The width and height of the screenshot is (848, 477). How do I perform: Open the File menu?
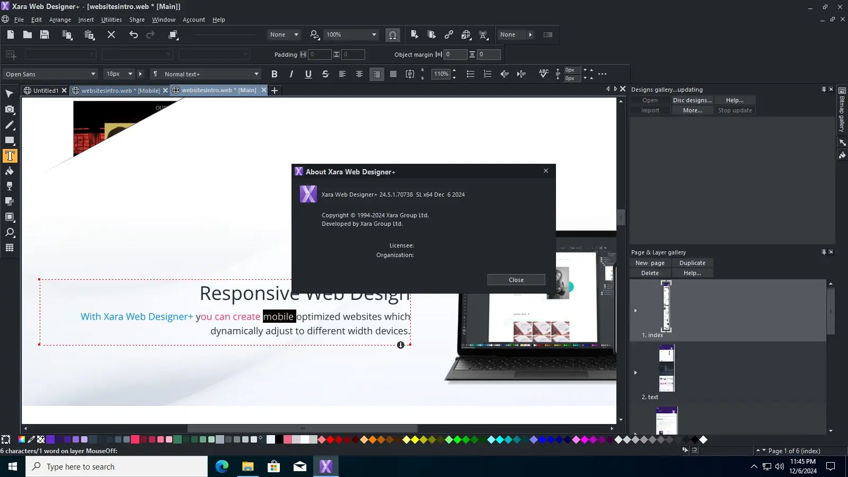[x=19, y=20]
